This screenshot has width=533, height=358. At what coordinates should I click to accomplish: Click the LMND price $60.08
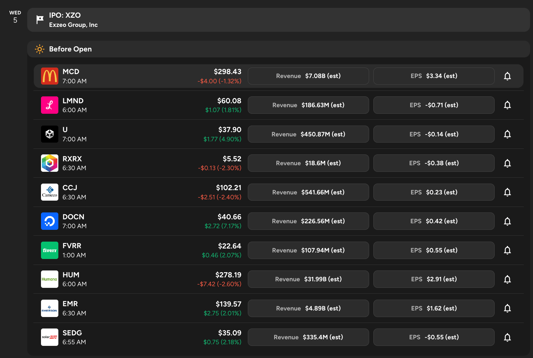pos(229,101)
